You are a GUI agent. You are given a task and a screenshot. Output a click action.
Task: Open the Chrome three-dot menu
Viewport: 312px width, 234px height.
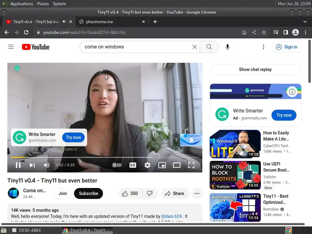click(305, 32)
